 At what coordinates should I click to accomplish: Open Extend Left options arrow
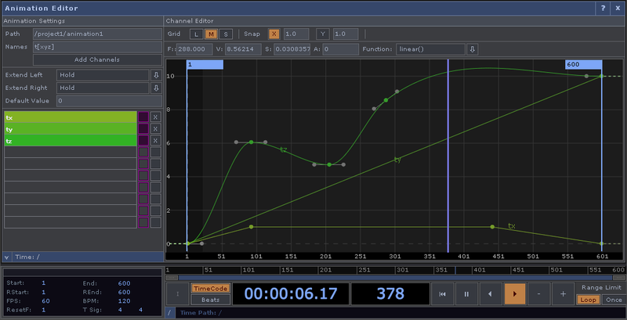coord(155,75)
